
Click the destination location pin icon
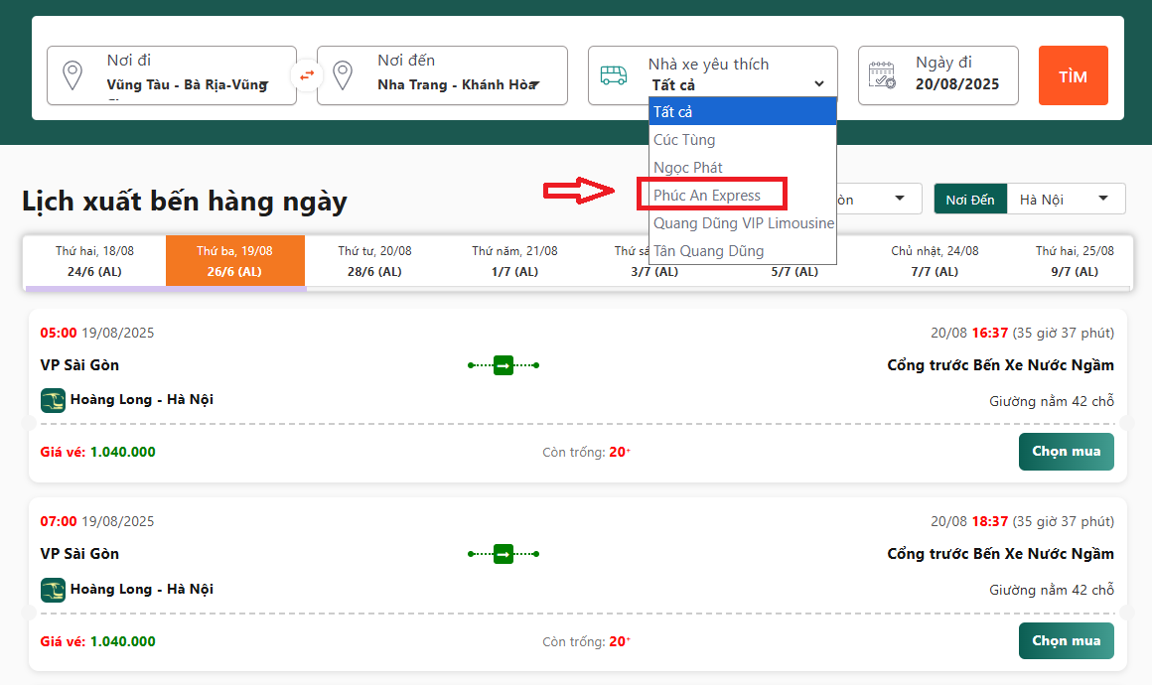(343, 75)
